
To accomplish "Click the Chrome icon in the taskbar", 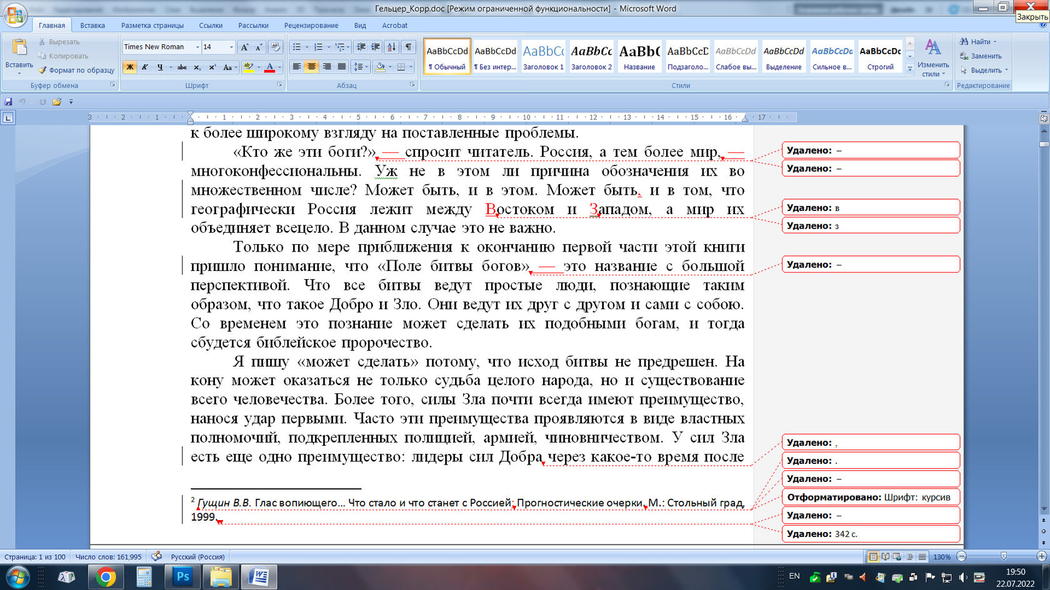I will click(106, 577).
